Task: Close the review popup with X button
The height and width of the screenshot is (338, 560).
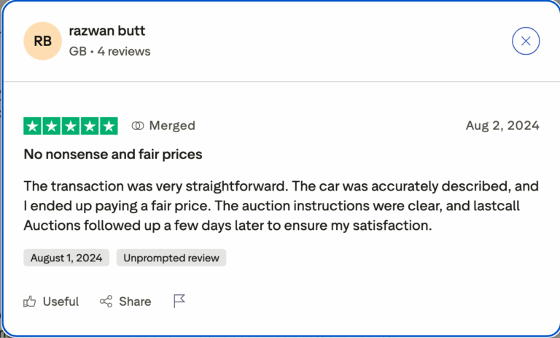Action: [x=526, y=41]
